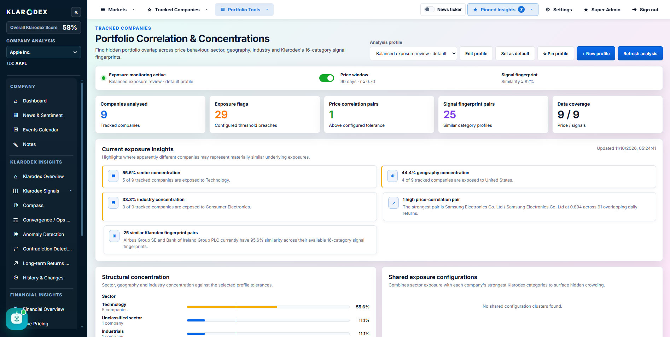Click the Contradiction Detection arrows icon
The image size is (670, 337).
[16, 249]
